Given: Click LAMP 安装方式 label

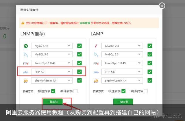Looking at the screenshot, I should pos(99,91).
